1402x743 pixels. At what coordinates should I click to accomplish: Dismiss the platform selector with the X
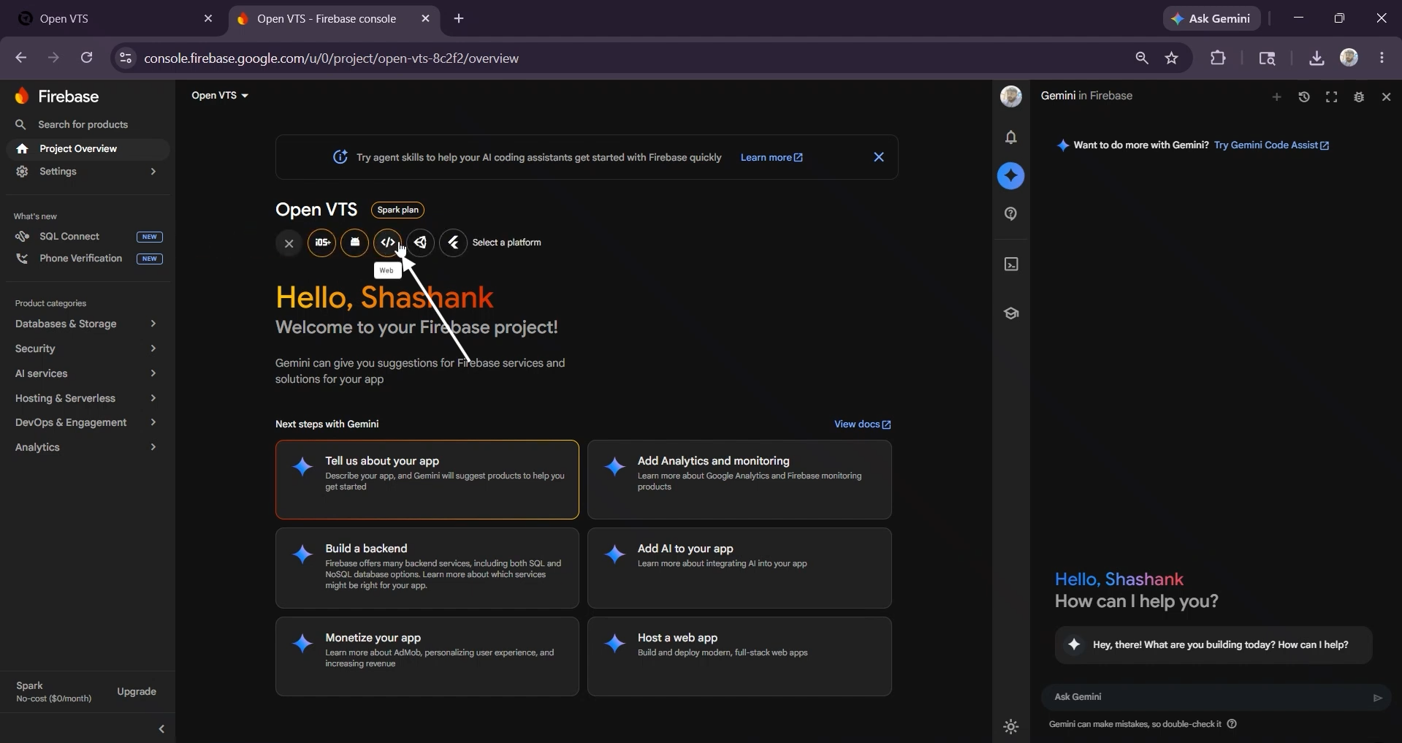289,243
